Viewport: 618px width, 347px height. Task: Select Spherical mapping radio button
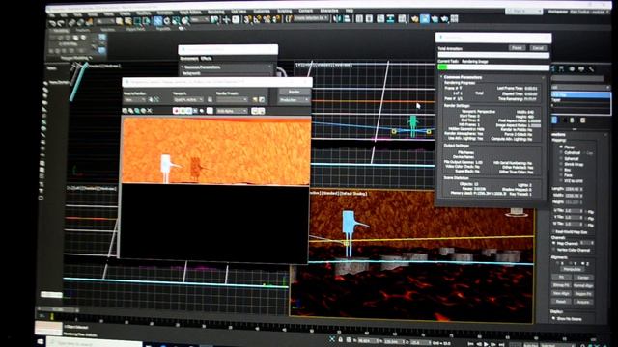tap(561, 158)
